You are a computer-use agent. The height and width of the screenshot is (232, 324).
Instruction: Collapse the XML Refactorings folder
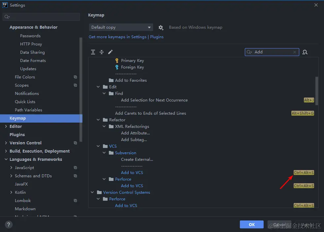(x=104, y=127)
